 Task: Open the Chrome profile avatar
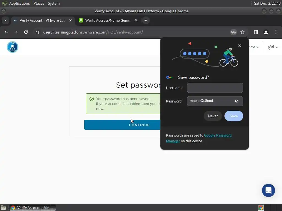point(266,32)
